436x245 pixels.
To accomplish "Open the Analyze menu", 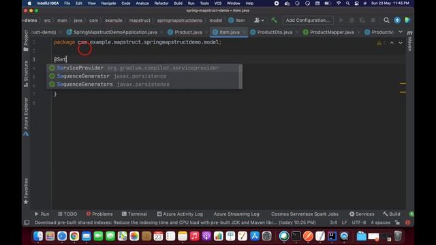I will [x=142, y=3].
